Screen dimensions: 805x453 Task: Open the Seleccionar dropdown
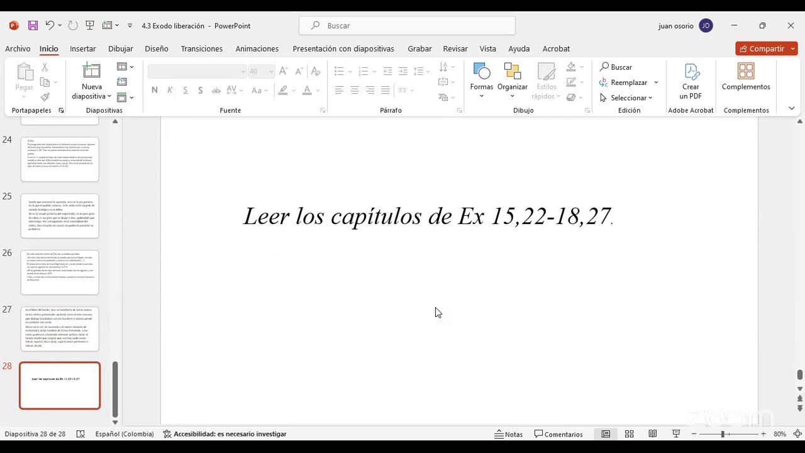point(626,98)
